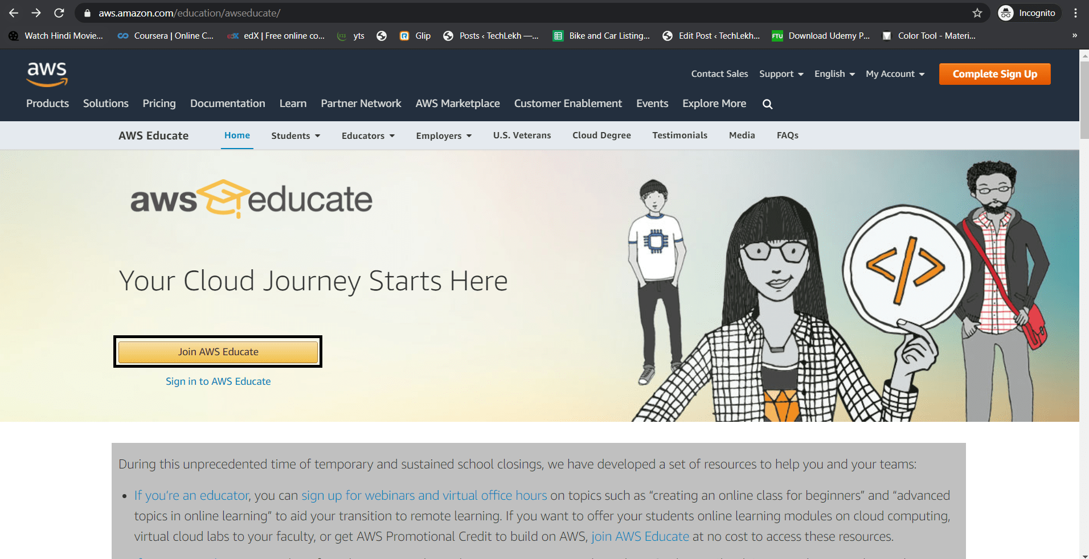
Task: Open the Coursera bookmark
Action: [165, 35]
